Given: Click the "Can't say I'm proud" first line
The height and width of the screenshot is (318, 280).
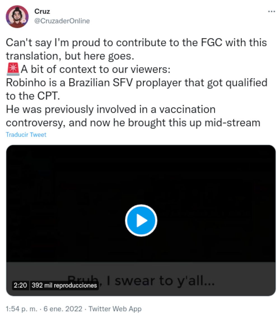Looking at the screenshot, I should tap(136, 43).
